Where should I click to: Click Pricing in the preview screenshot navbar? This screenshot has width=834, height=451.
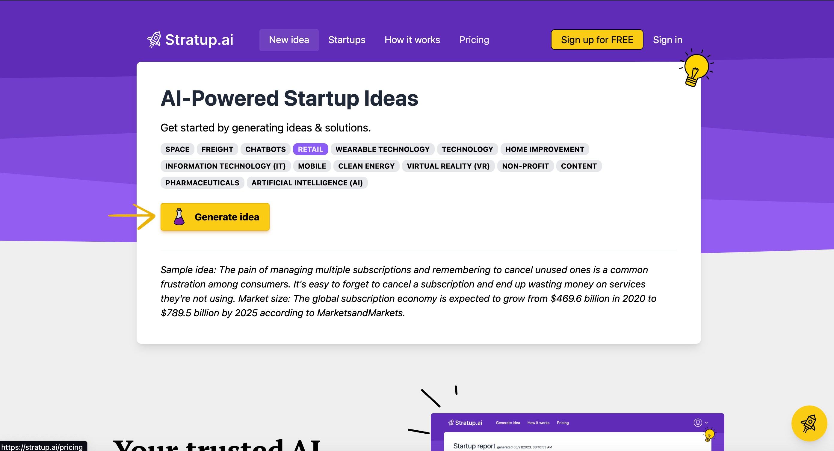tap(563, 423)
